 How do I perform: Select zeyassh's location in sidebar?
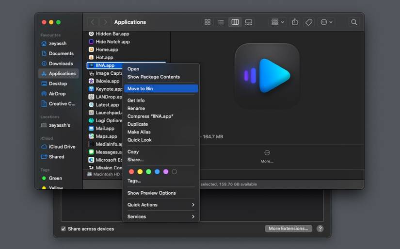pos(58,125)
